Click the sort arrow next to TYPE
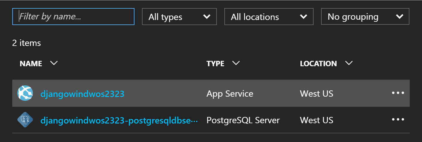 pos(236,63)
